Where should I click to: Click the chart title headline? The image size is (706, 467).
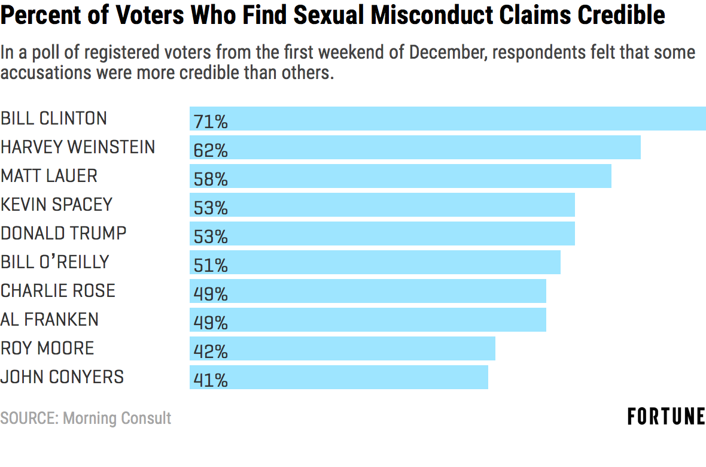coord(333,16)
